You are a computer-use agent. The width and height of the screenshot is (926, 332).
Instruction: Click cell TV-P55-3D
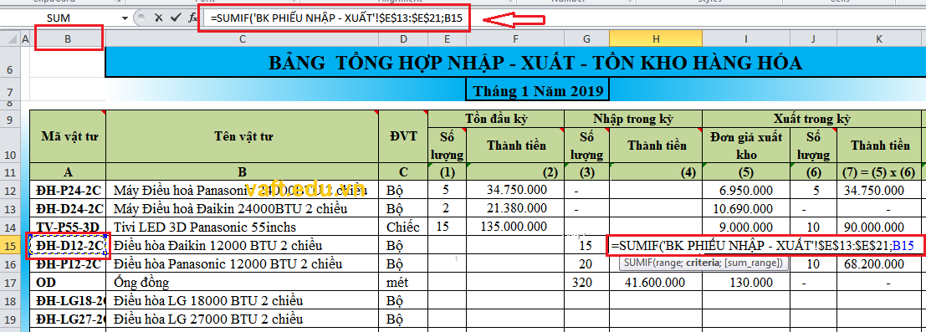click(68, 227)
